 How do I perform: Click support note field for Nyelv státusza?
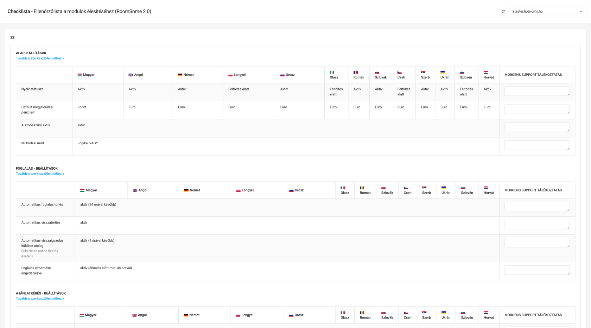click(536, 91)
